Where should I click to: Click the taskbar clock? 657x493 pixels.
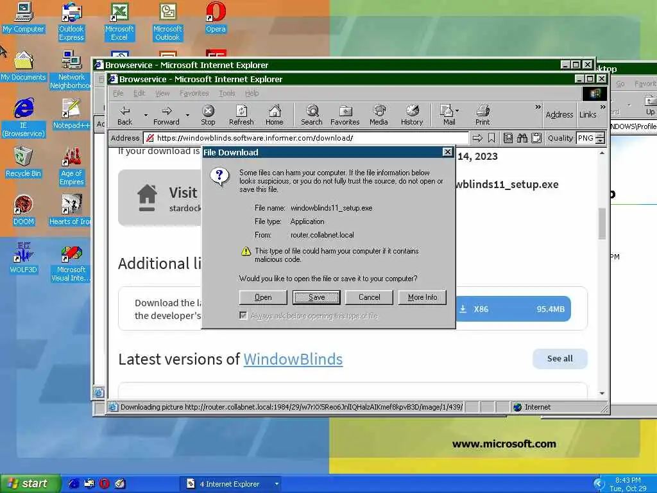click(x=627, y=484)
